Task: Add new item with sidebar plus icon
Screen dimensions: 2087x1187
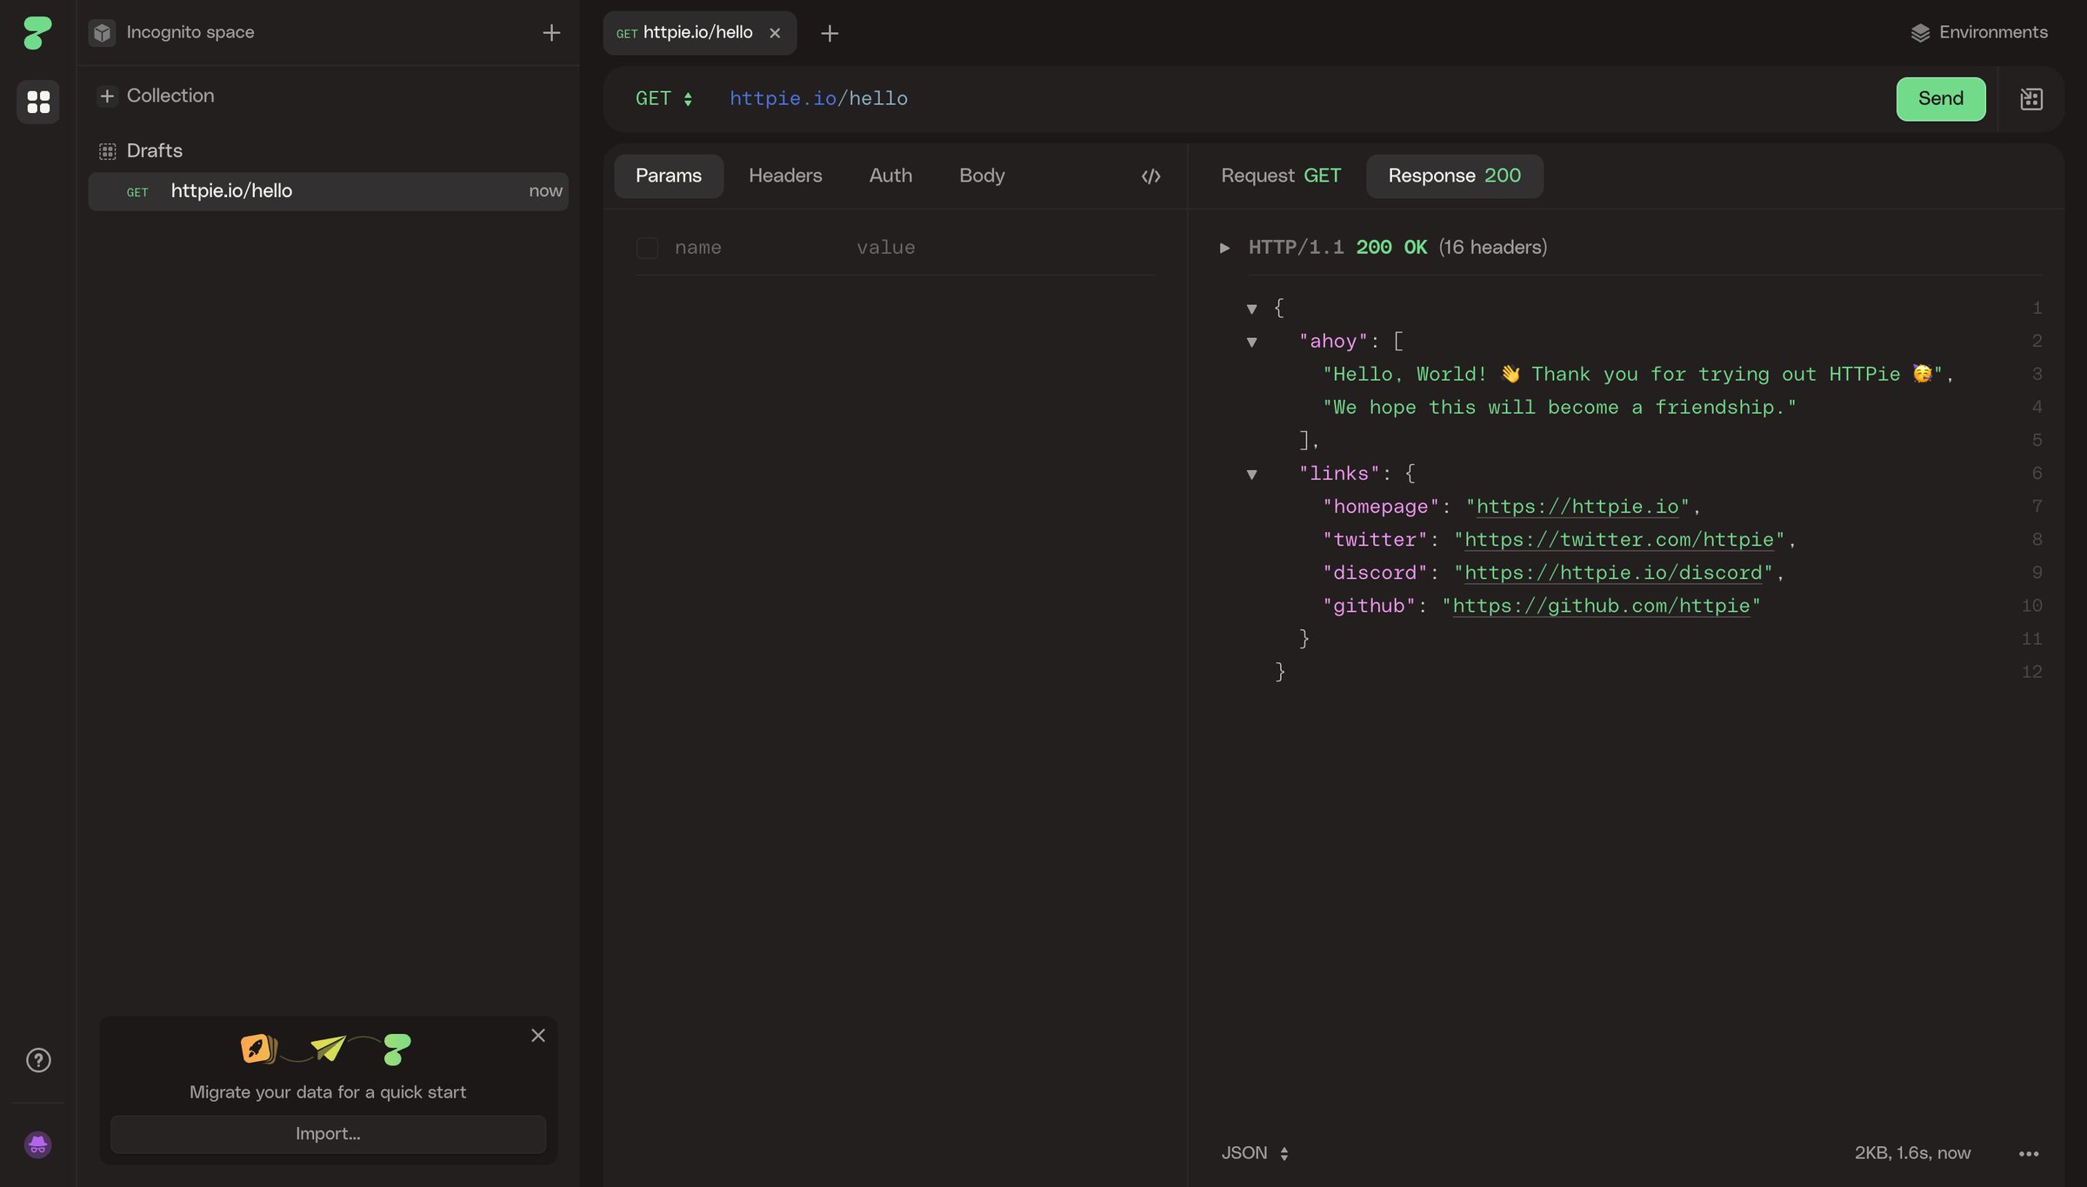Action: click(551, 33)
